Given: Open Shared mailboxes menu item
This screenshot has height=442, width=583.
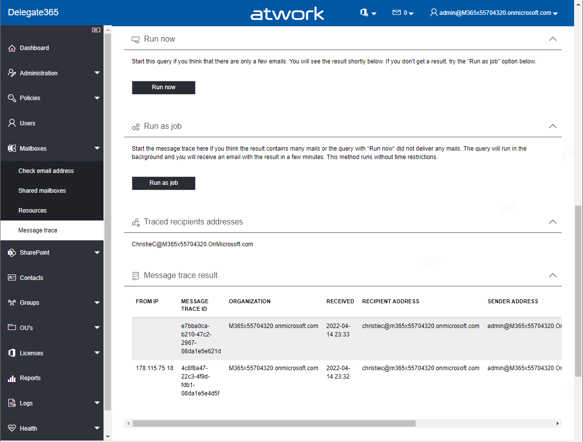Looking at the screenshot, I should tap(42, 191).
